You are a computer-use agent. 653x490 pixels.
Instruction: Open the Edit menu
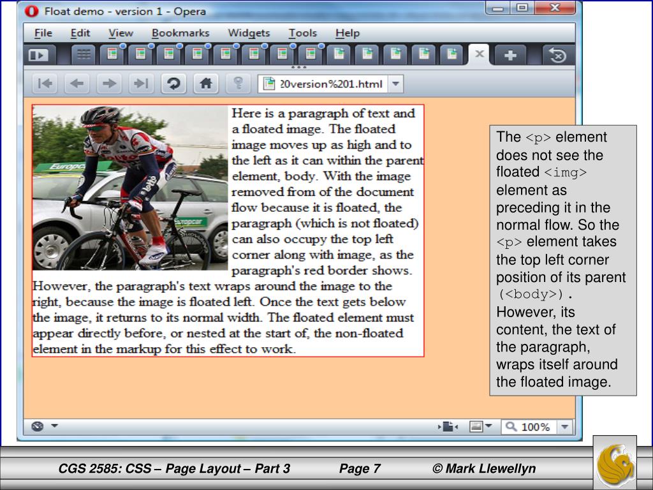tap(80, 33)
